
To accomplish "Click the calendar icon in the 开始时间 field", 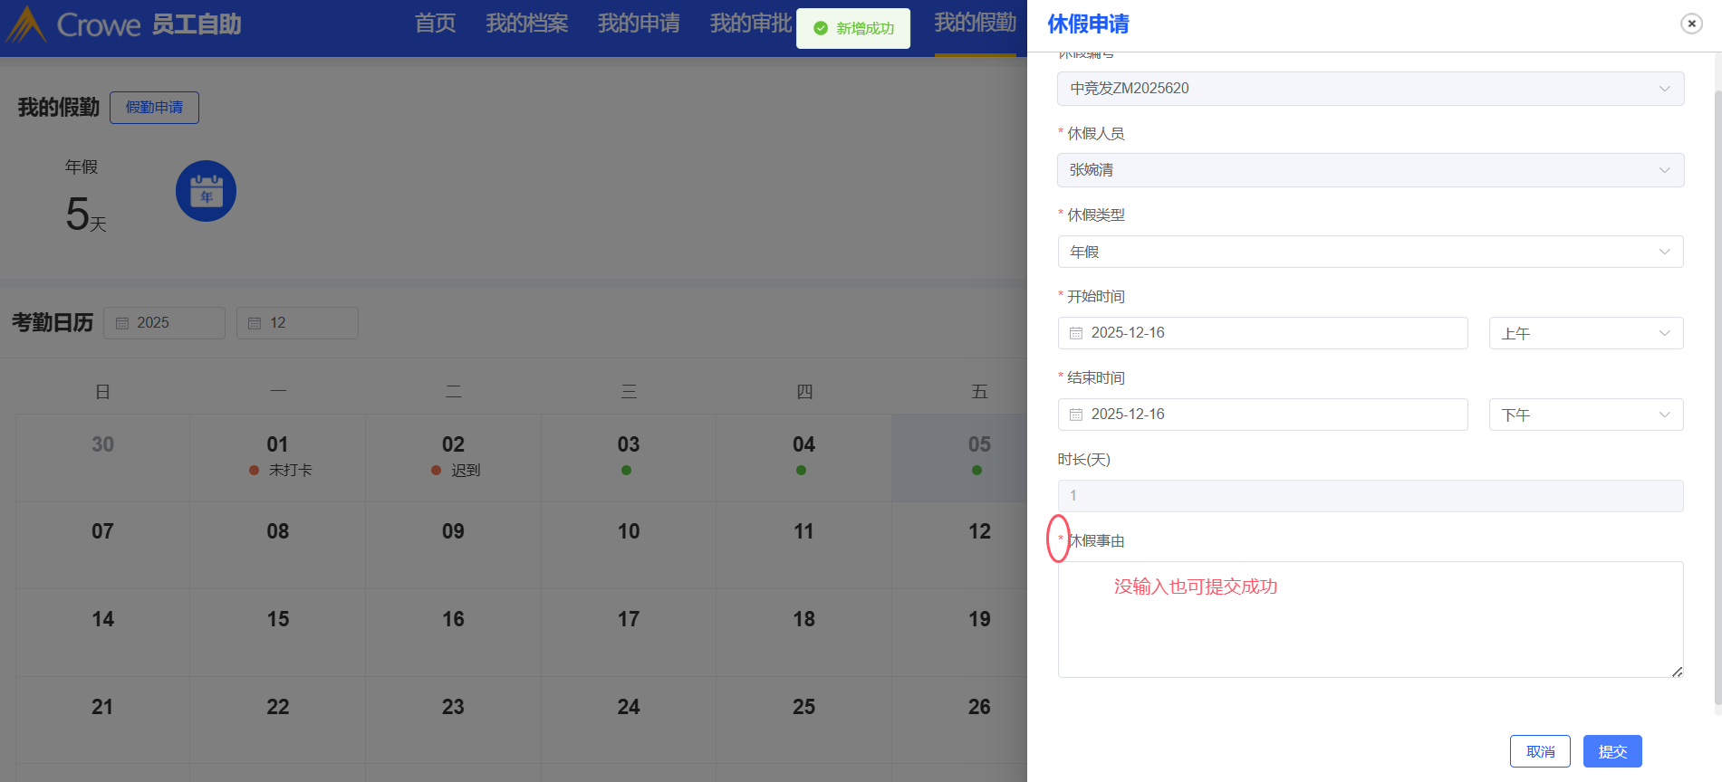I will (1076, 333).
